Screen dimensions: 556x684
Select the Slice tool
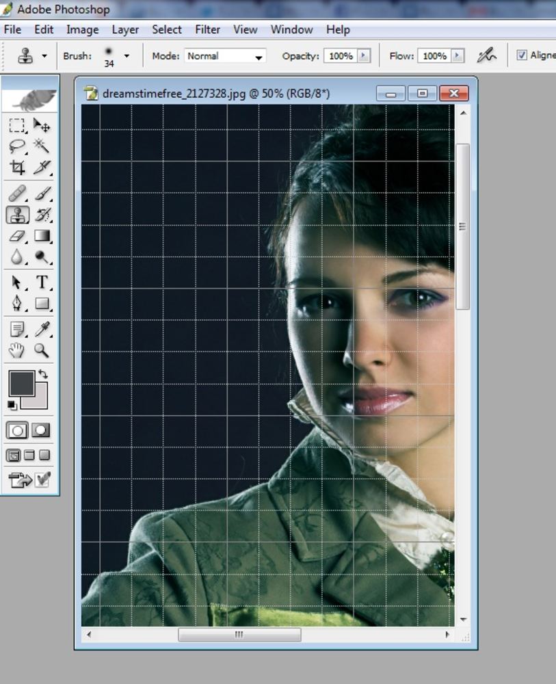coord(42,167)
